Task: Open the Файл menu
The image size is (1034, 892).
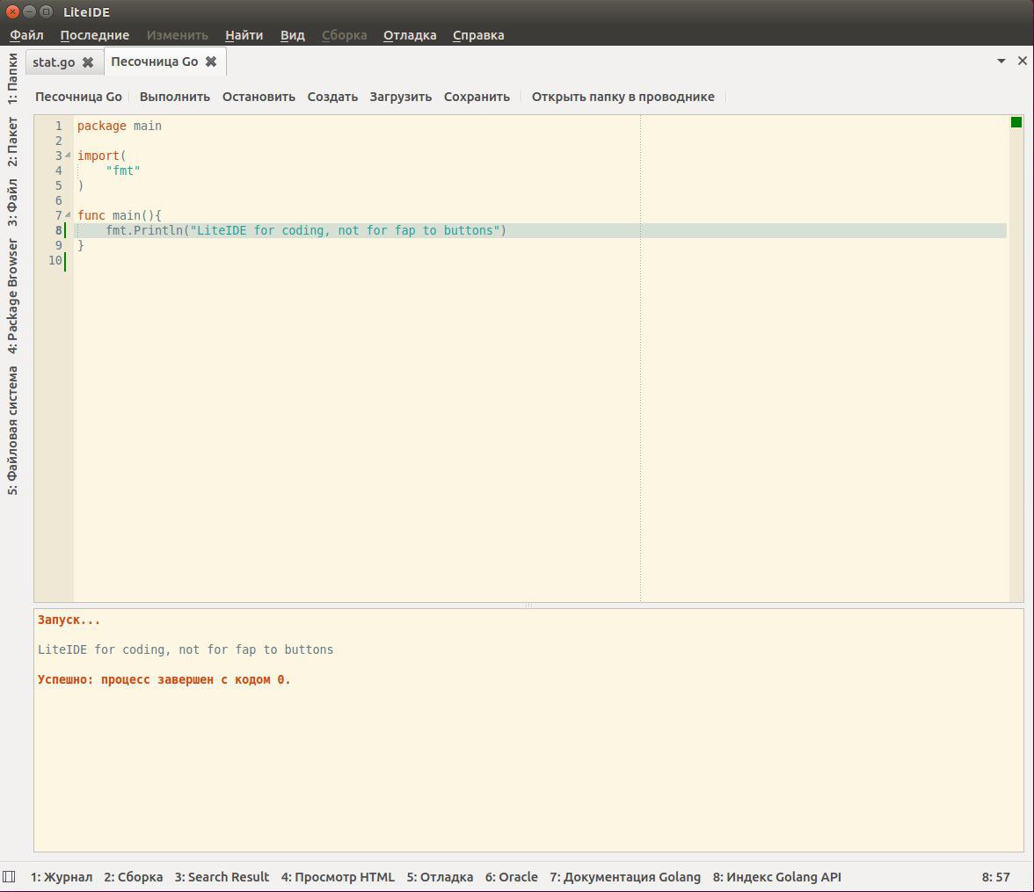Action: [x=26, y=35]
